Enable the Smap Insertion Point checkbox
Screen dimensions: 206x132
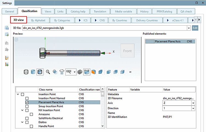[x=27, y=106]
